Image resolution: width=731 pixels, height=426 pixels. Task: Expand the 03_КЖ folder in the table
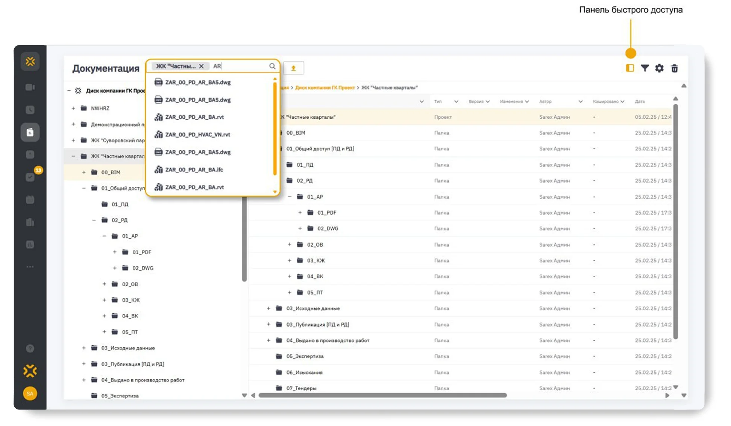click(x=290, y=260)
